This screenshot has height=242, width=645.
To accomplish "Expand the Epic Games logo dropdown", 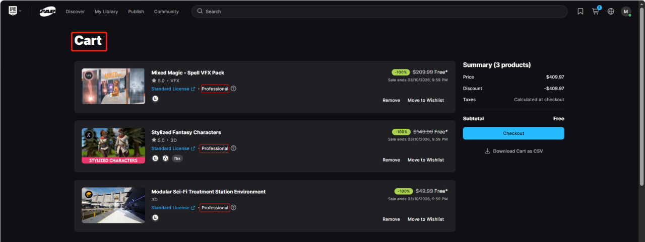I will (x=15, y=11).
